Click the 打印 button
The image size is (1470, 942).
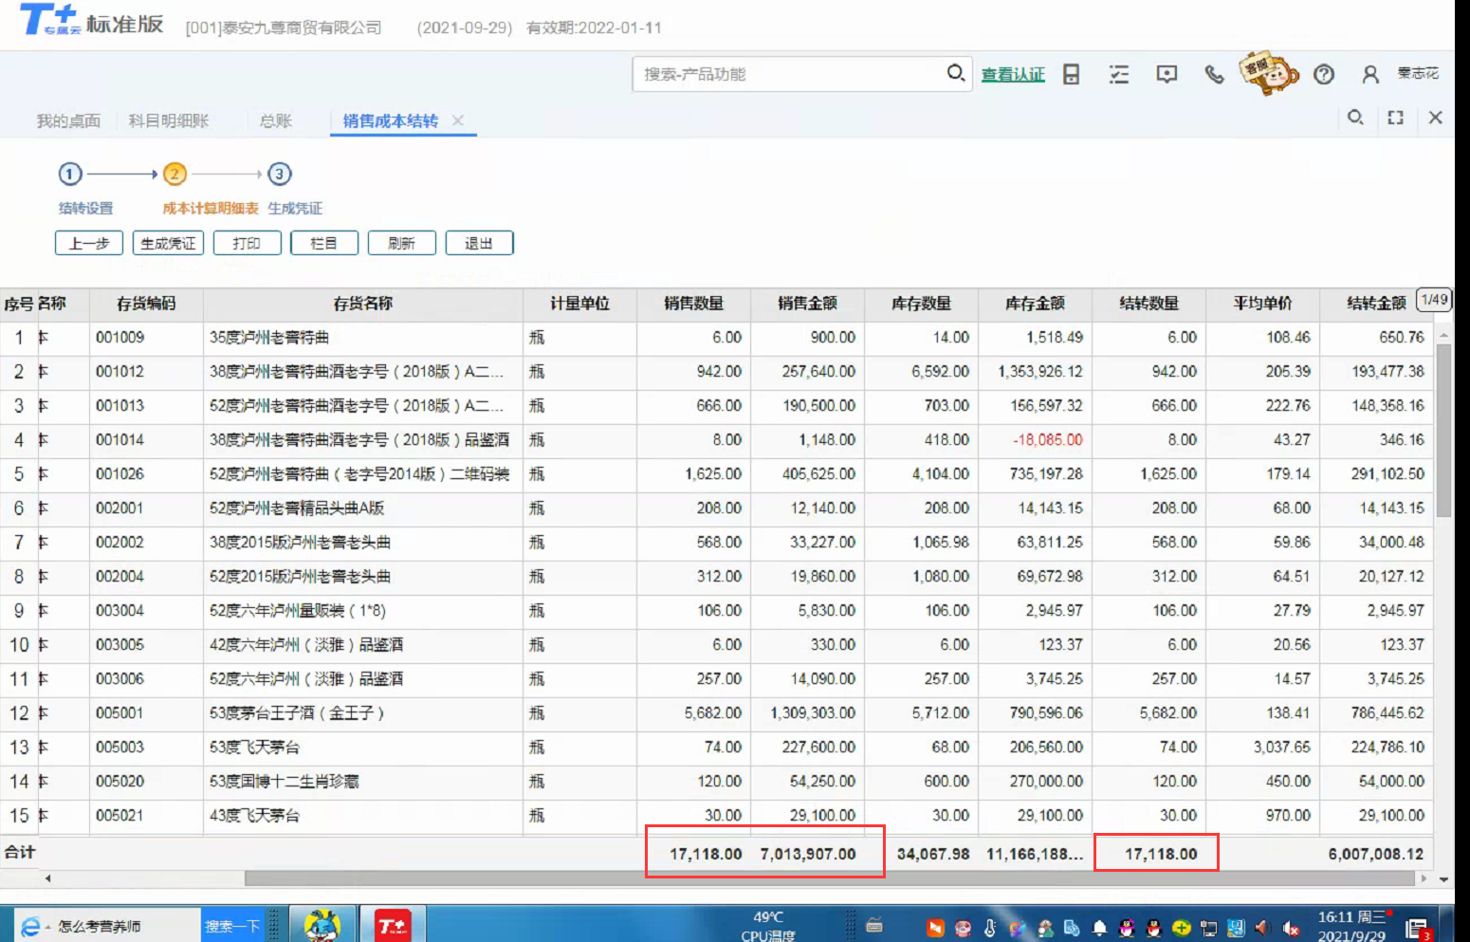247,243
